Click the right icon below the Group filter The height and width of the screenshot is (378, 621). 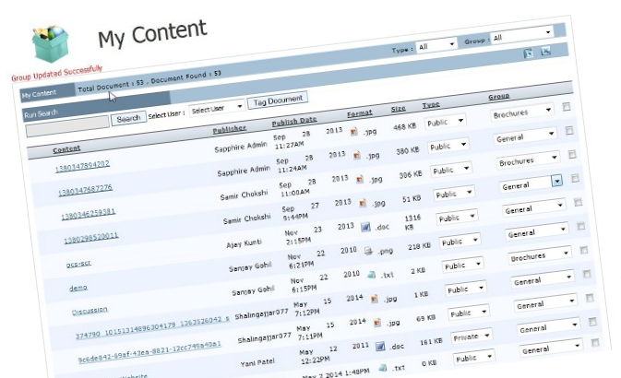click(546, 52)
